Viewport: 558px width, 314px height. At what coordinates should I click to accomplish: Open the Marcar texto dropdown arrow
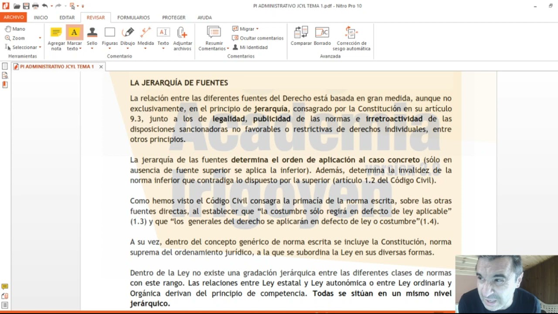(80, 49)
